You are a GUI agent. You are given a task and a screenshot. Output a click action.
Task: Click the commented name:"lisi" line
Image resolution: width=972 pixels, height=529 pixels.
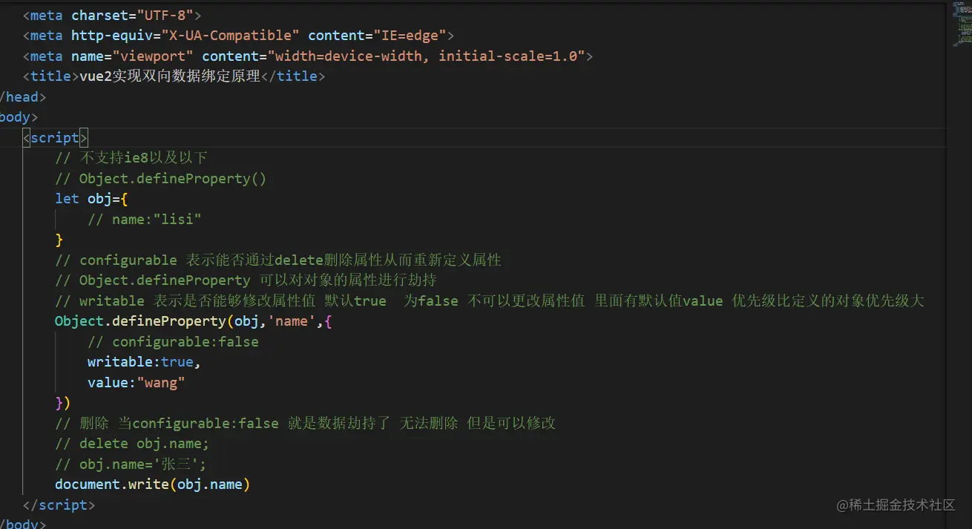click(145, 220)
